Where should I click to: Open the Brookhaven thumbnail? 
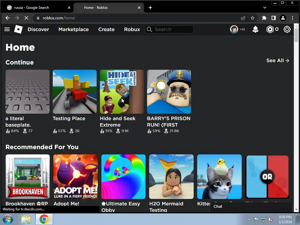point(28,177)
